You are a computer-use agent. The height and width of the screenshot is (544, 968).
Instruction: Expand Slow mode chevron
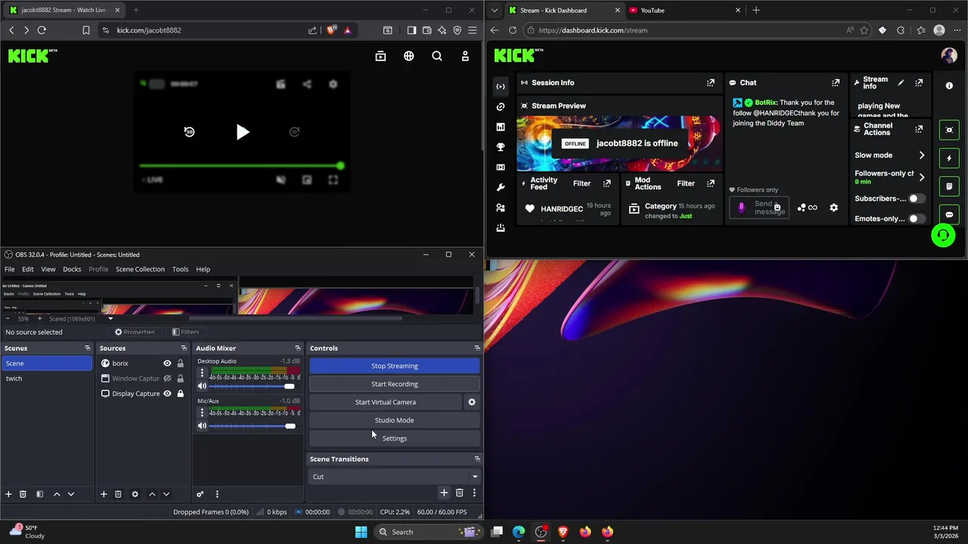[x=921, y=155]
